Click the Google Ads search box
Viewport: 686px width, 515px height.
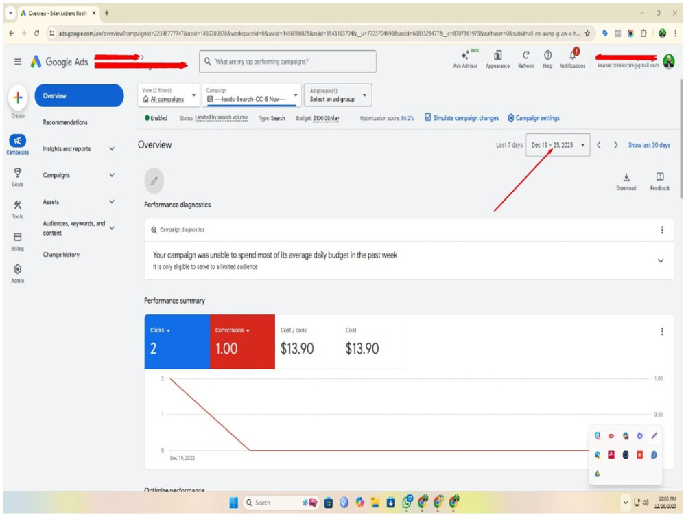(x=287, y=62)
